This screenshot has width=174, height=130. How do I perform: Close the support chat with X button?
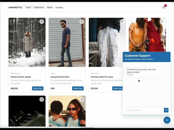pyautogui.click(x=167, y=120)
